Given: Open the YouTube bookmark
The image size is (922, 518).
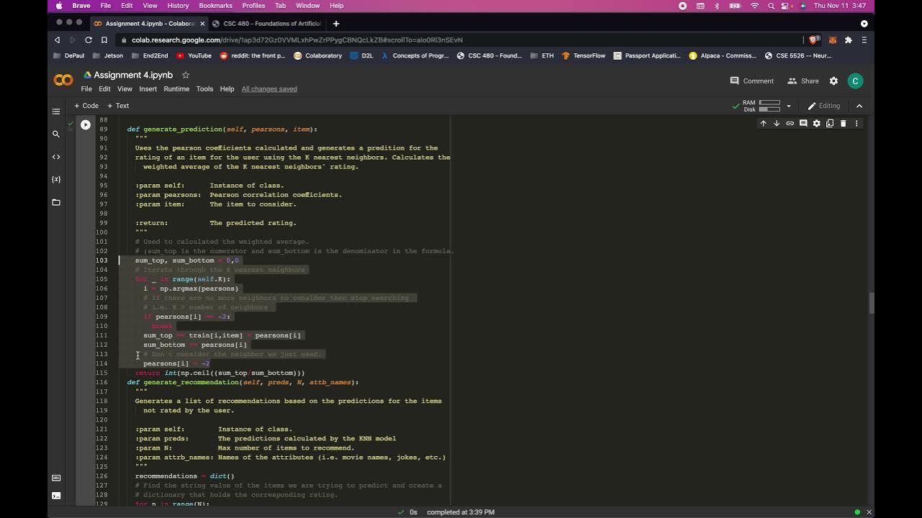Looking at the screenshot, I should (x=194, y=55).
